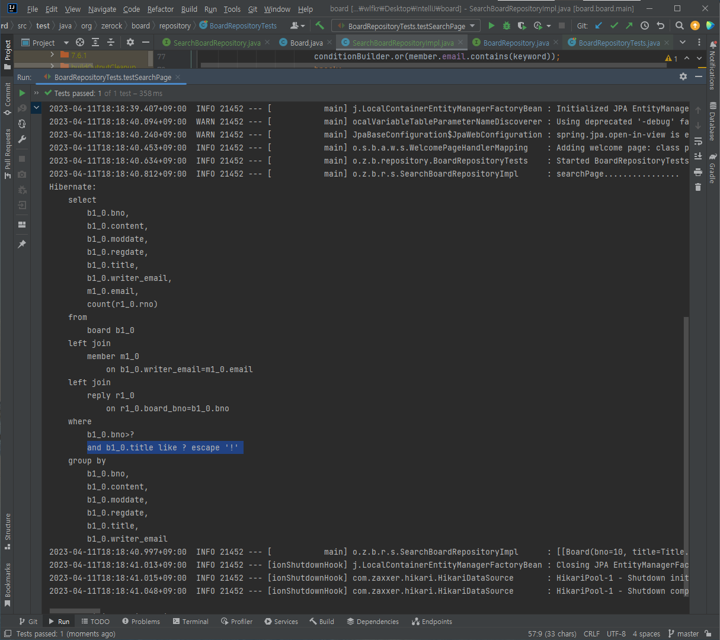Screen dimensions: 720x640
Task: Open the Dependencies tool window
Action: click(x=372, y=621)
